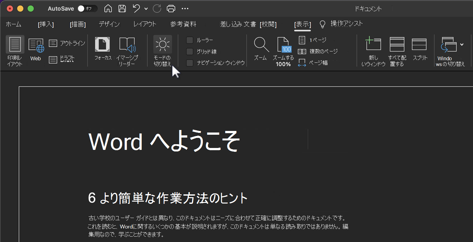Image resolution: width=473 pixels, height=242 pixels.
Task: Enable the Ruler (ルーラー) checkbox
Action: pyautogui.click(x=190, y=40)
